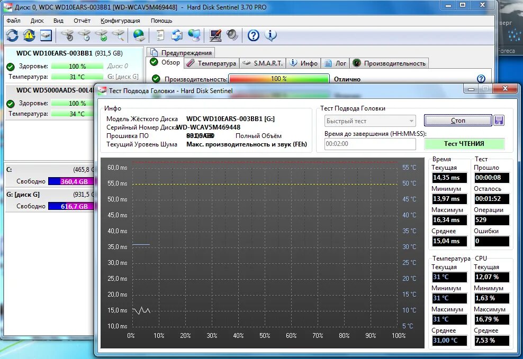The width and height of the screenshot is (523, 359).
Task: Click the current CPU value 12,07 %
Action: (492, 277)
